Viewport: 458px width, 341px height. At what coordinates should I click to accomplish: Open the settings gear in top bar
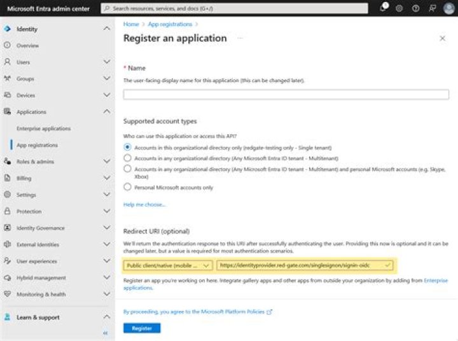399,8
